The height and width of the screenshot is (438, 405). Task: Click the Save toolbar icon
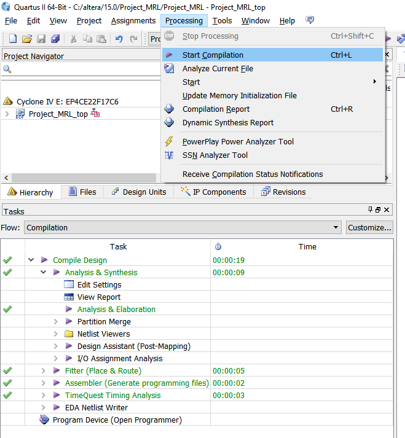point(41,39)
